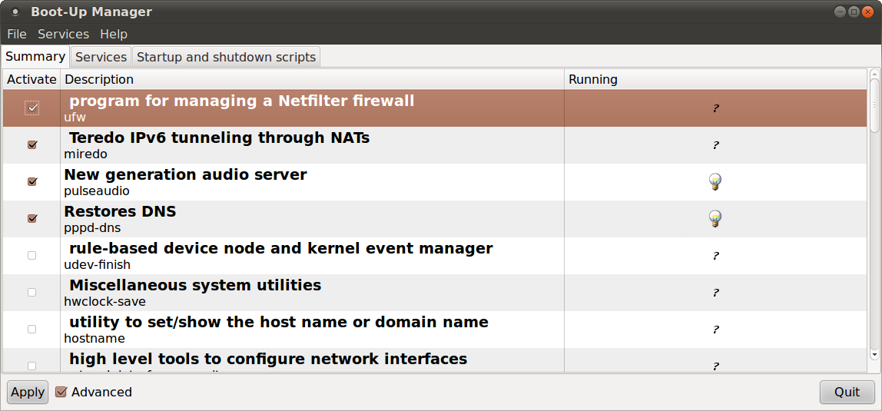
Task: Click the lightbulb running icon for pulseaudio
Action: coord(715,181)
